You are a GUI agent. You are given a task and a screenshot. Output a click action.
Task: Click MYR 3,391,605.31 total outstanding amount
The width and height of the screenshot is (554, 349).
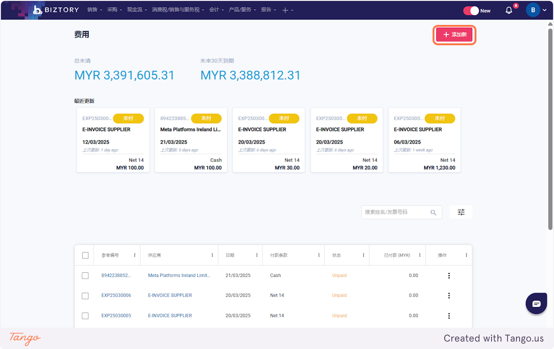pyautogui.click(x=125, y=75)
